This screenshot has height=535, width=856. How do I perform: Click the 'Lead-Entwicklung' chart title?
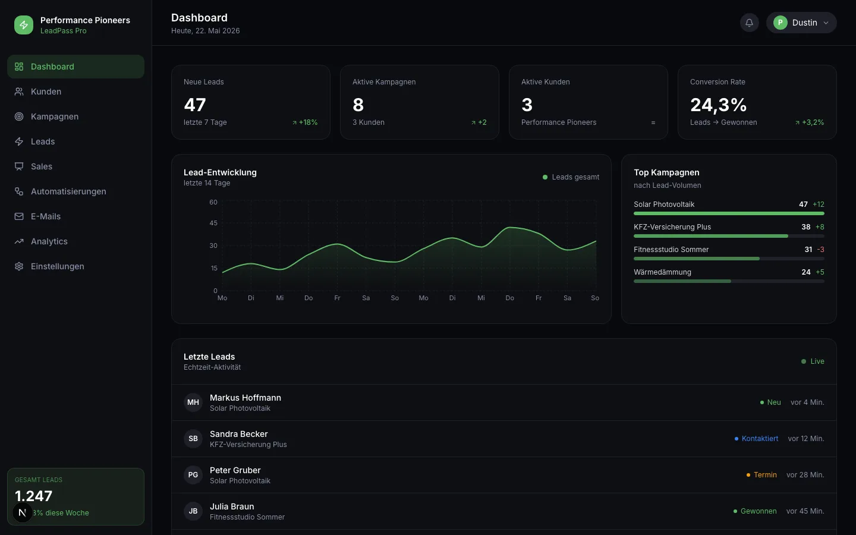(220, 172)
